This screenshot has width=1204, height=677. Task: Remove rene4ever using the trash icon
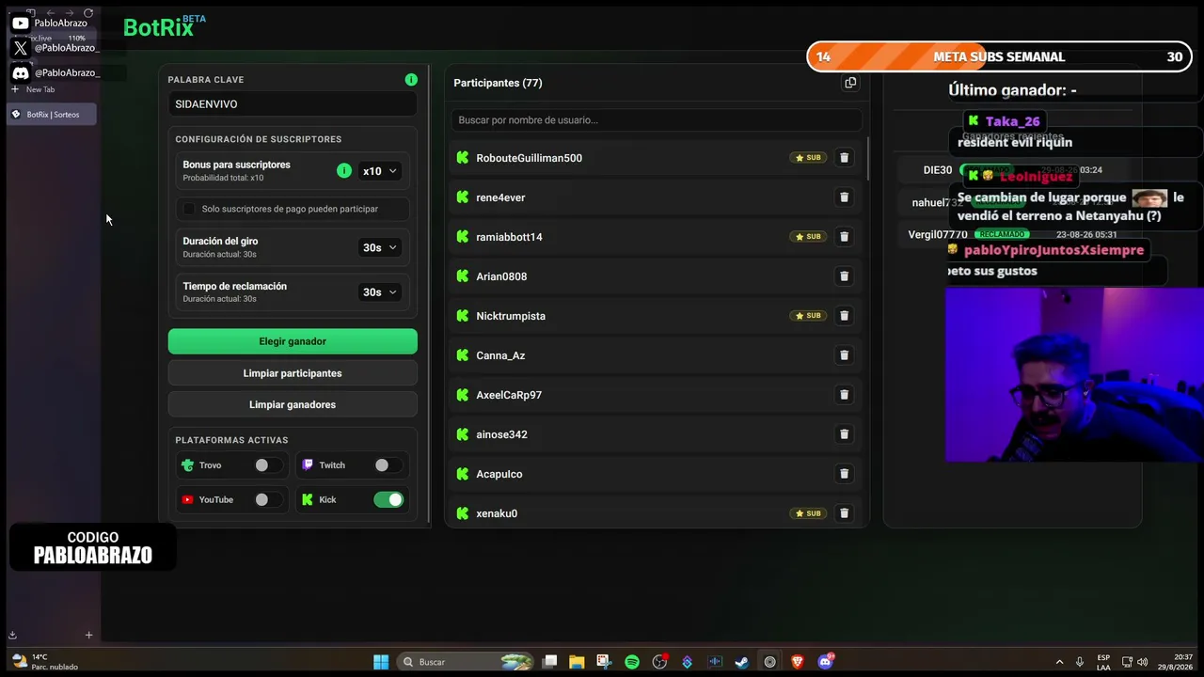[844, 197]
